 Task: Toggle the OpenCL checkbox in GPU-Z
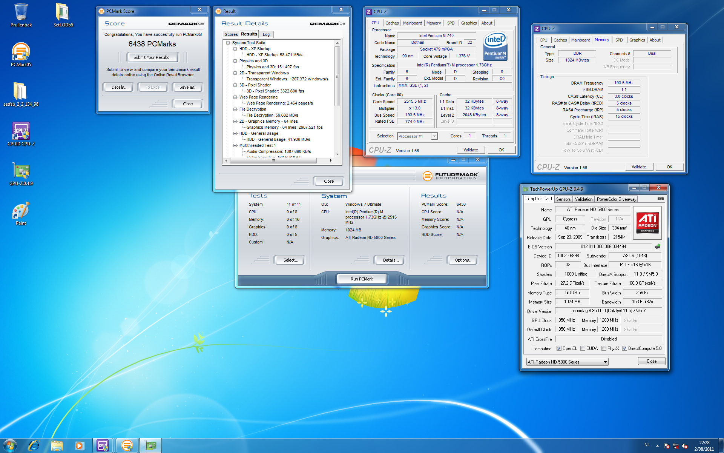click(559, 348)
